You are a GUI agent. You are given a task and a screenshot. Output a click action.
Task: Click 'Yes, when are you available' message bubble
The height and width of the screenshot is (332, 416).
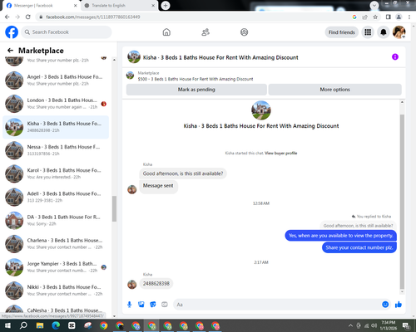pyautogui.click(x=341, y=236)
